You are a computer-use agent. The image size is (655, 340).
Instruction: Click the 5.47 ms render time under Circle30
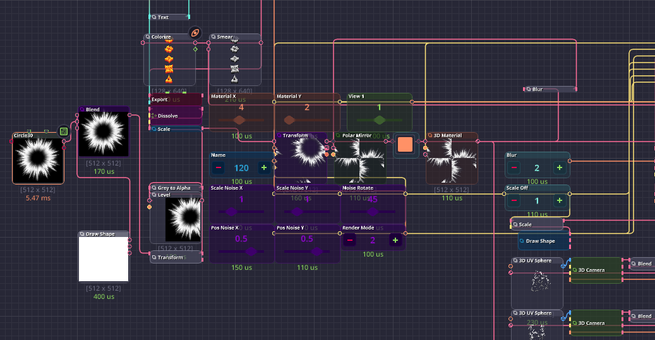[x=38, y=198]
